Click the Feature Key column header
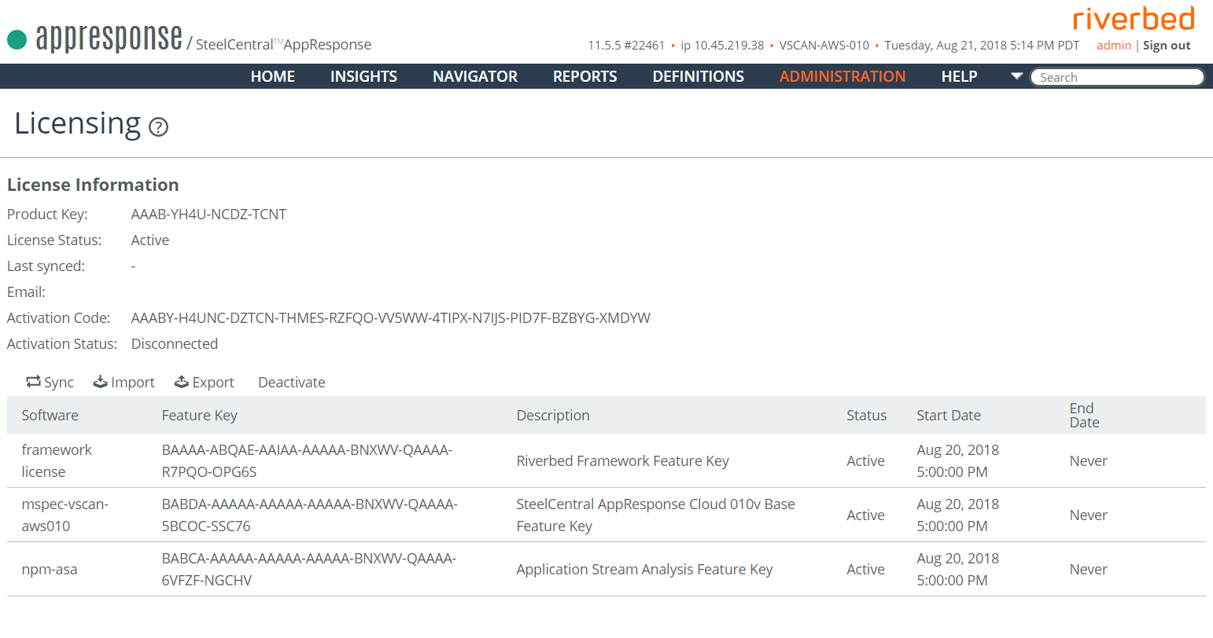 200,416
